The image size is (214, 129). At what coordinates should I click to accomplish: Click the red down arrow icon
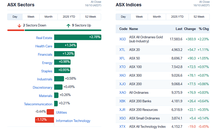click(x=19, y=25)
